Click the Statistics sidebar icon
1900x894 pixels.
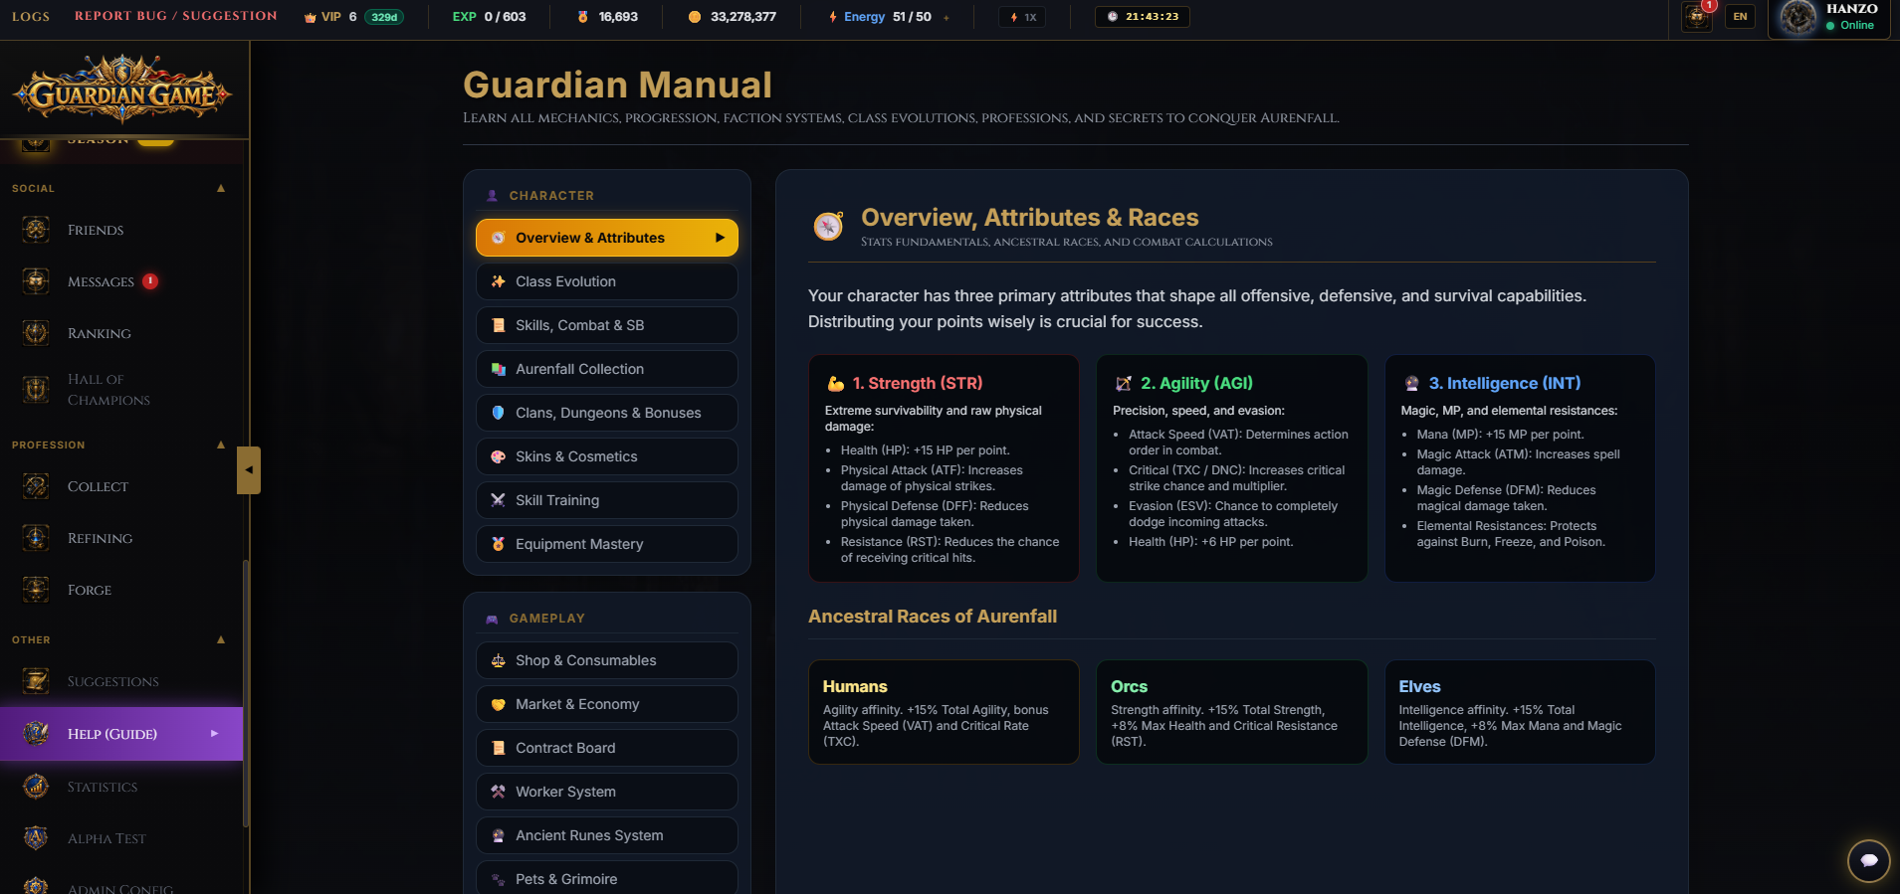click(36, 787)
